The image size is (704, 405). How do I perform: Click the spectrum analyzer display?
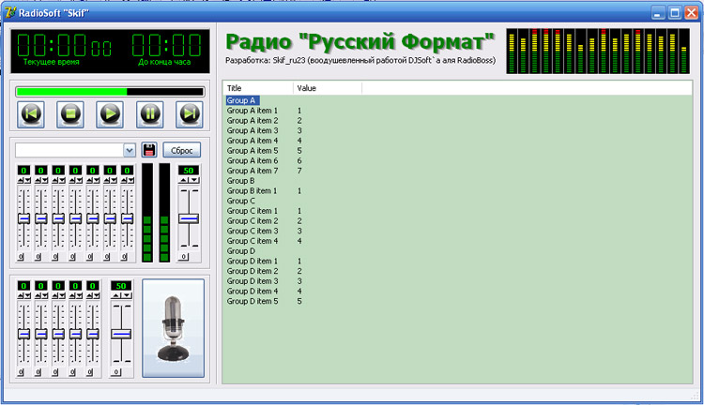(598, 51)
